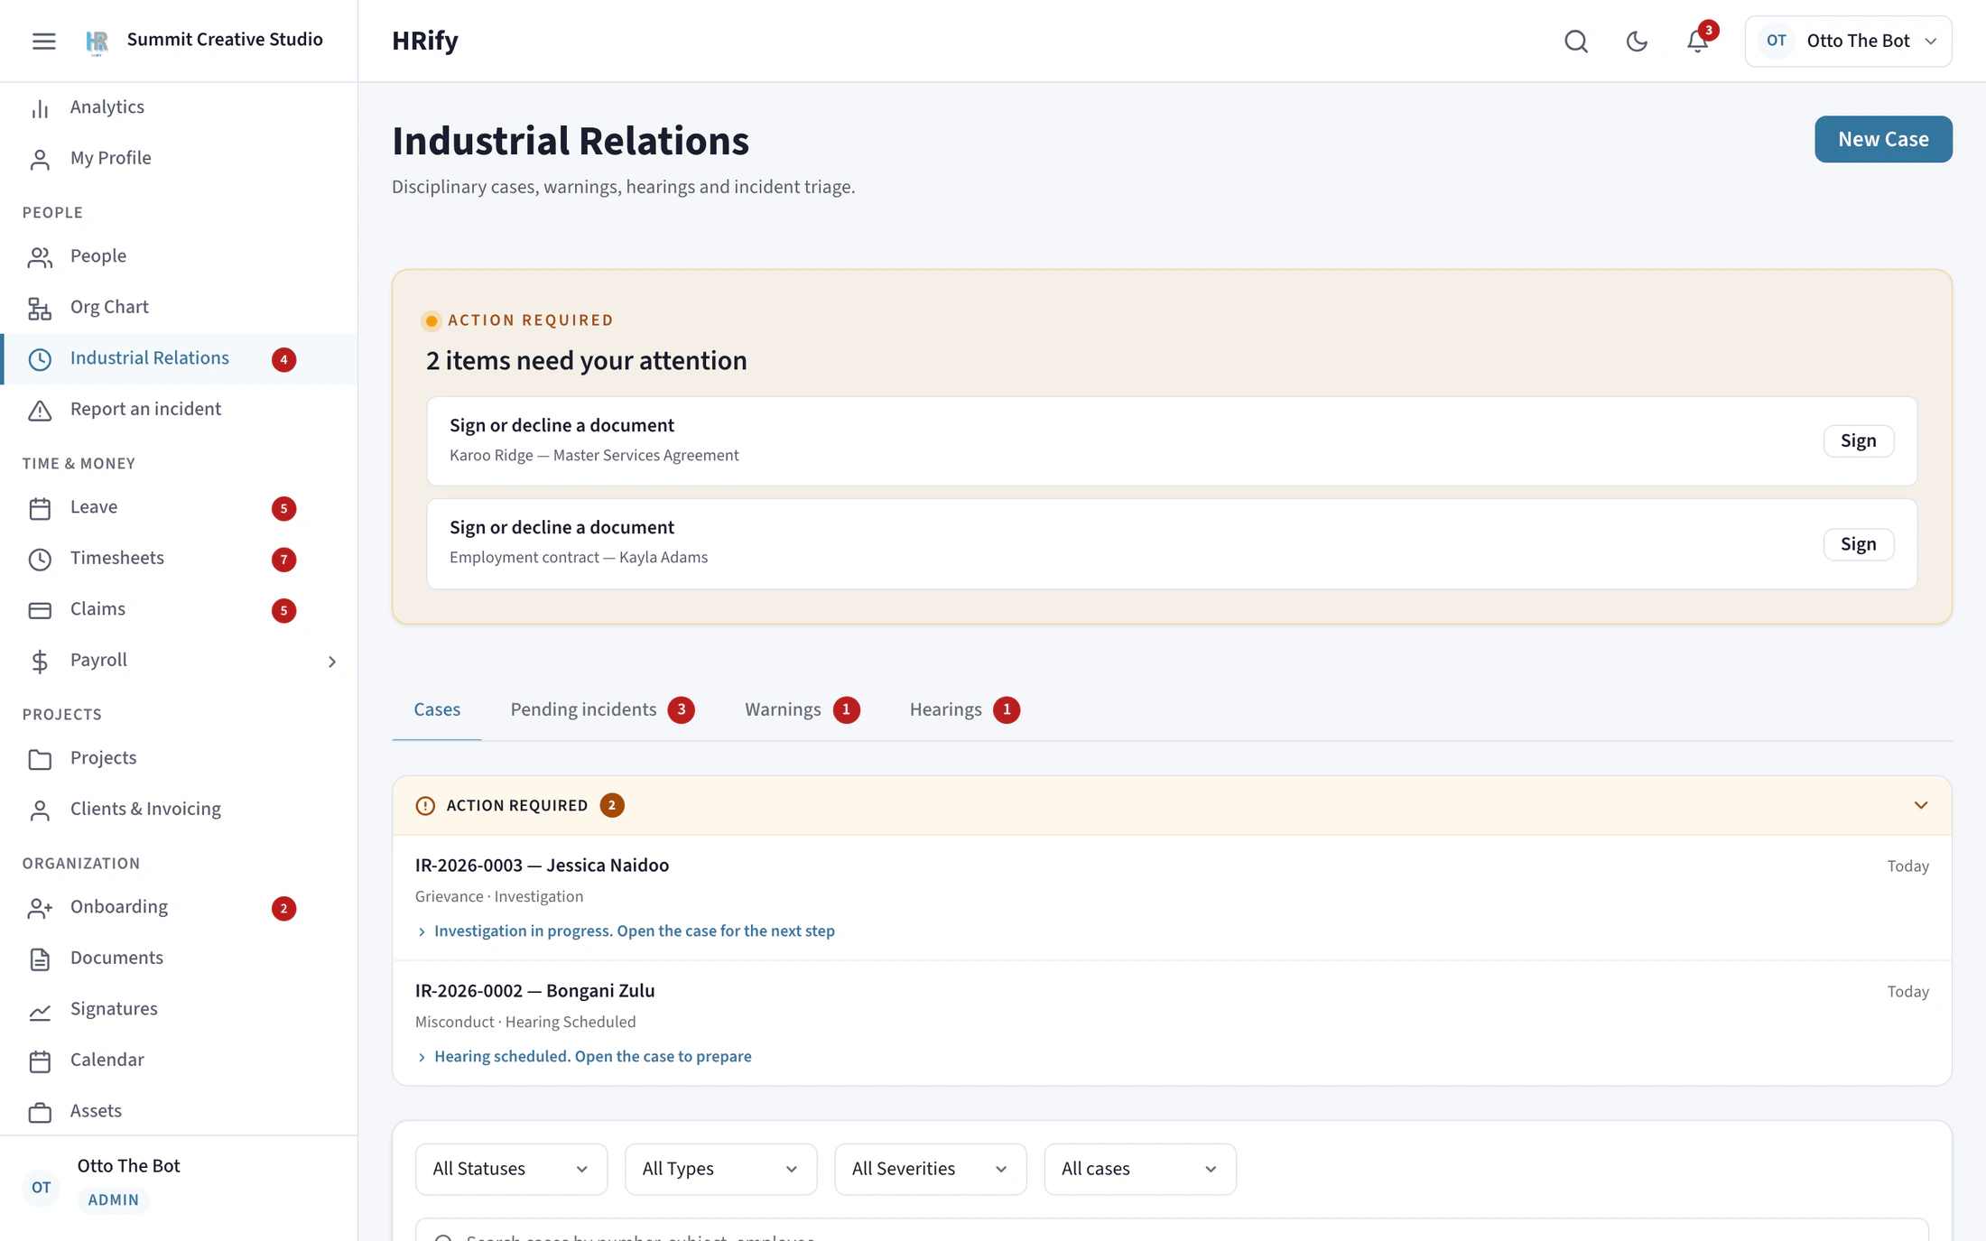The image size is (1986, 1241).
Task: Click the My Profile person icon
Action: pos(40,159)
